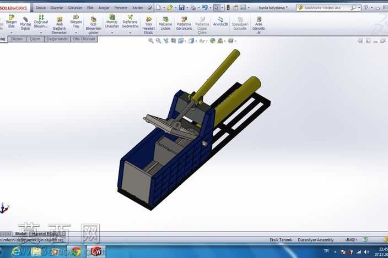This screenshot has height=258, width=388.
Task: Expand dropdown arrow under Bileşen Ekle
Action: click(x=12, y=32)
